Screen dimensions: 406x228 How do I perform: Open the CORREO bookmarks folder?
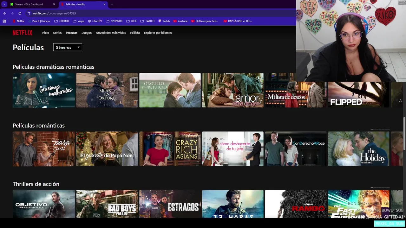tap(62, 21)
